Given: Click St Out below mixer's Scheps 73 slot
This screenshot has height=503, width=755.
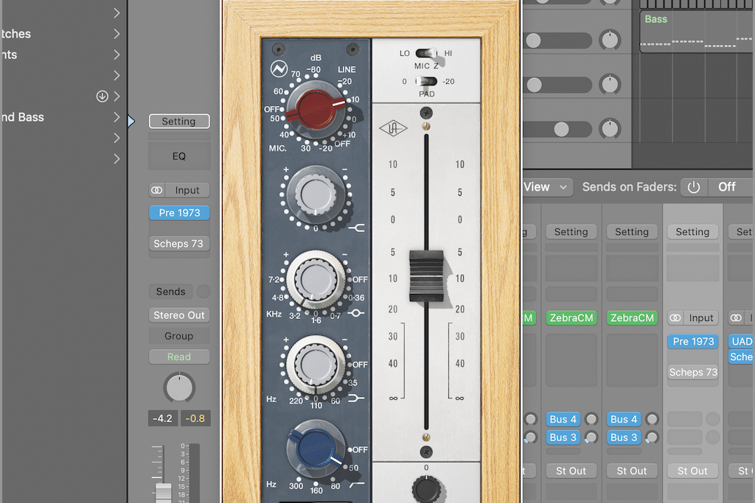Looking at the screenshot, I should click(x=692, y=471).
